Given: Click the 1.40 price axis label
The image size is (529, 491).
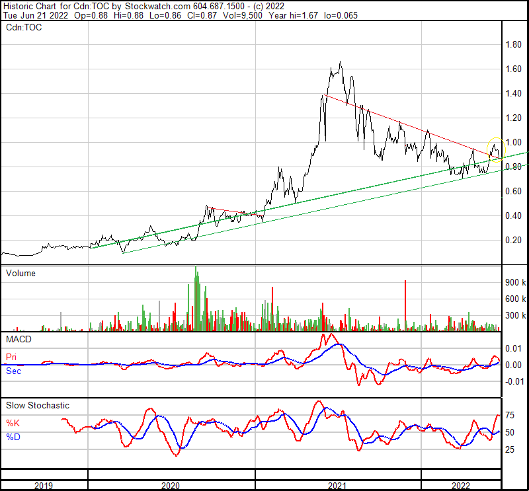Looking at the screenshot, I should [513, 93].
